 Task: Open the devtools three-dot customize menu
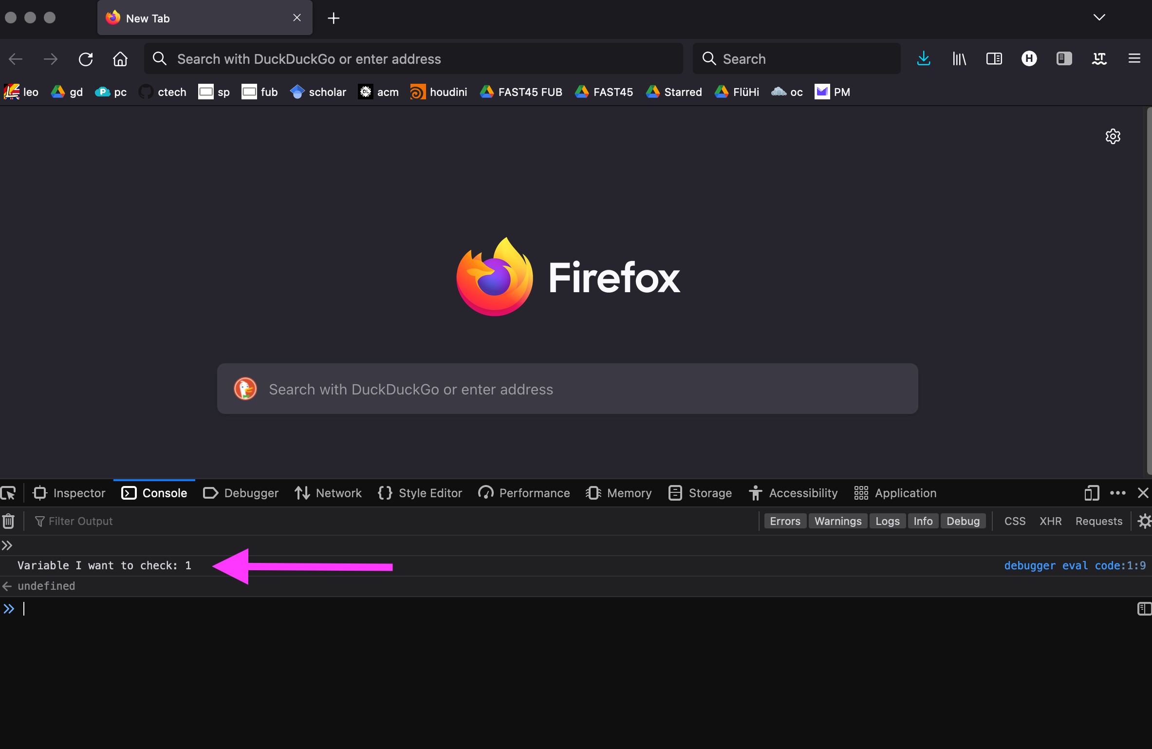coord(1117,493)
